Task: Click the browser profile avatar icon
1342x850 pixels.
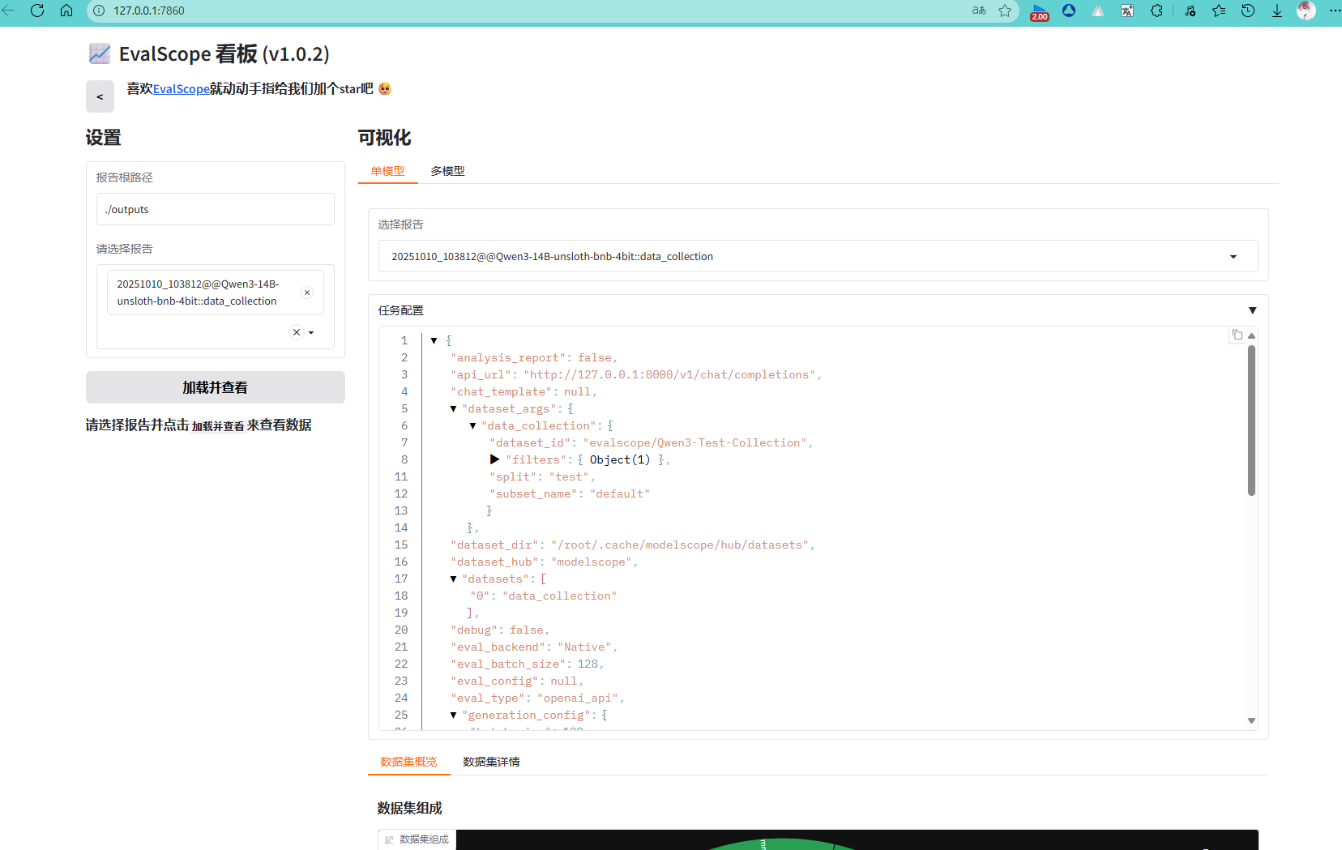Action: click(x=1306, y=11)
